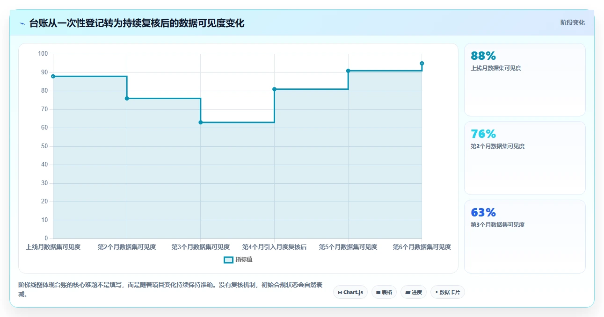Click x-axis label 第5个月数据集可见度
The image size is (604, 317).
[348, 247]
